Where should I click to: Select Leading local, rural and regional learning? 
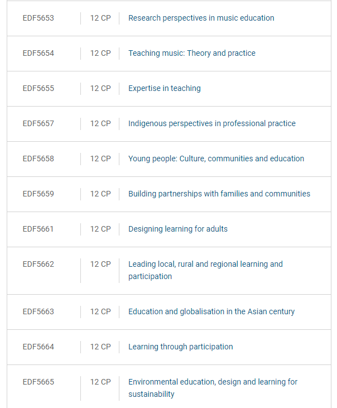coord(205,264)
